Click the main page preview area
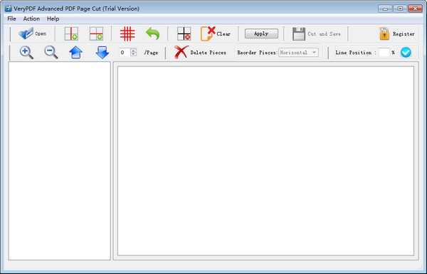The height and width of the screenshot is (274, 427). (x=265, y=161)
